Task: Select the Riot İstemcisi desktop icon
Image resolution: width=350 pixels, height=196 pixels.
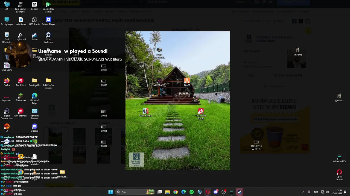Action: pyautogui.click(x=21, y=113)
